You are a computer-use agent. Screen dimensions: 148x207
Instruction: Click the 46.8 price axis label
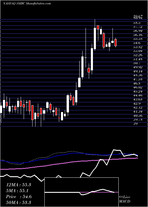coord(137,83)
